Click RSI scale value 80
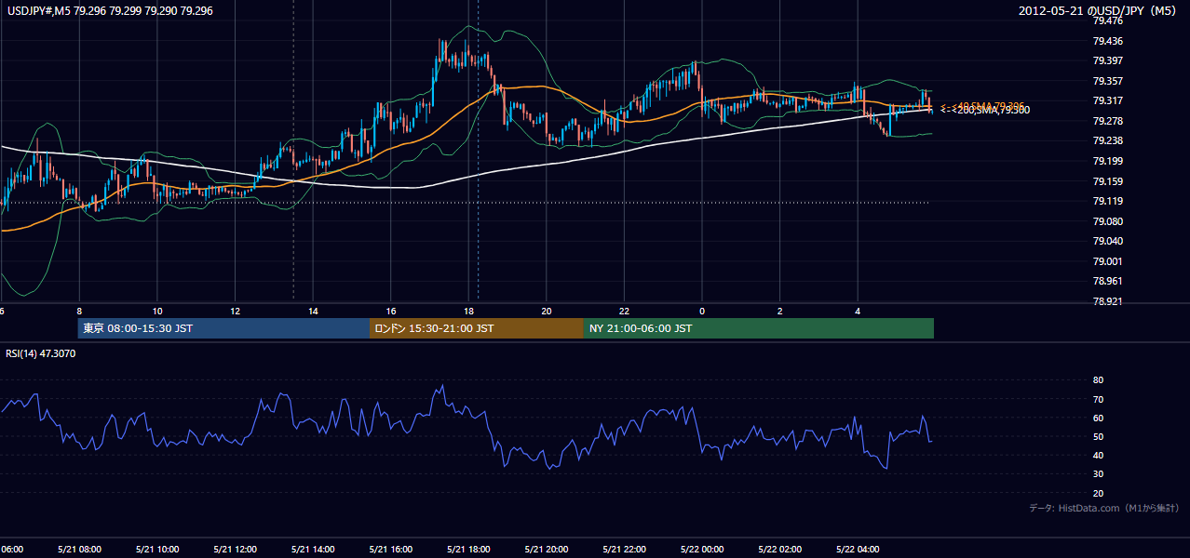The width and height of the screenshot is (1190, 558). point(1098,380)
